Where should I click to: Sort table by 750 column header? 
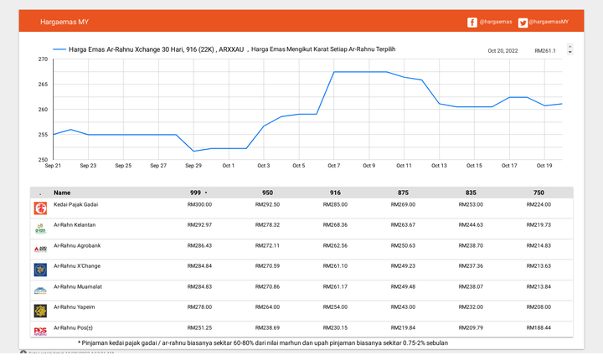(539, 193)
